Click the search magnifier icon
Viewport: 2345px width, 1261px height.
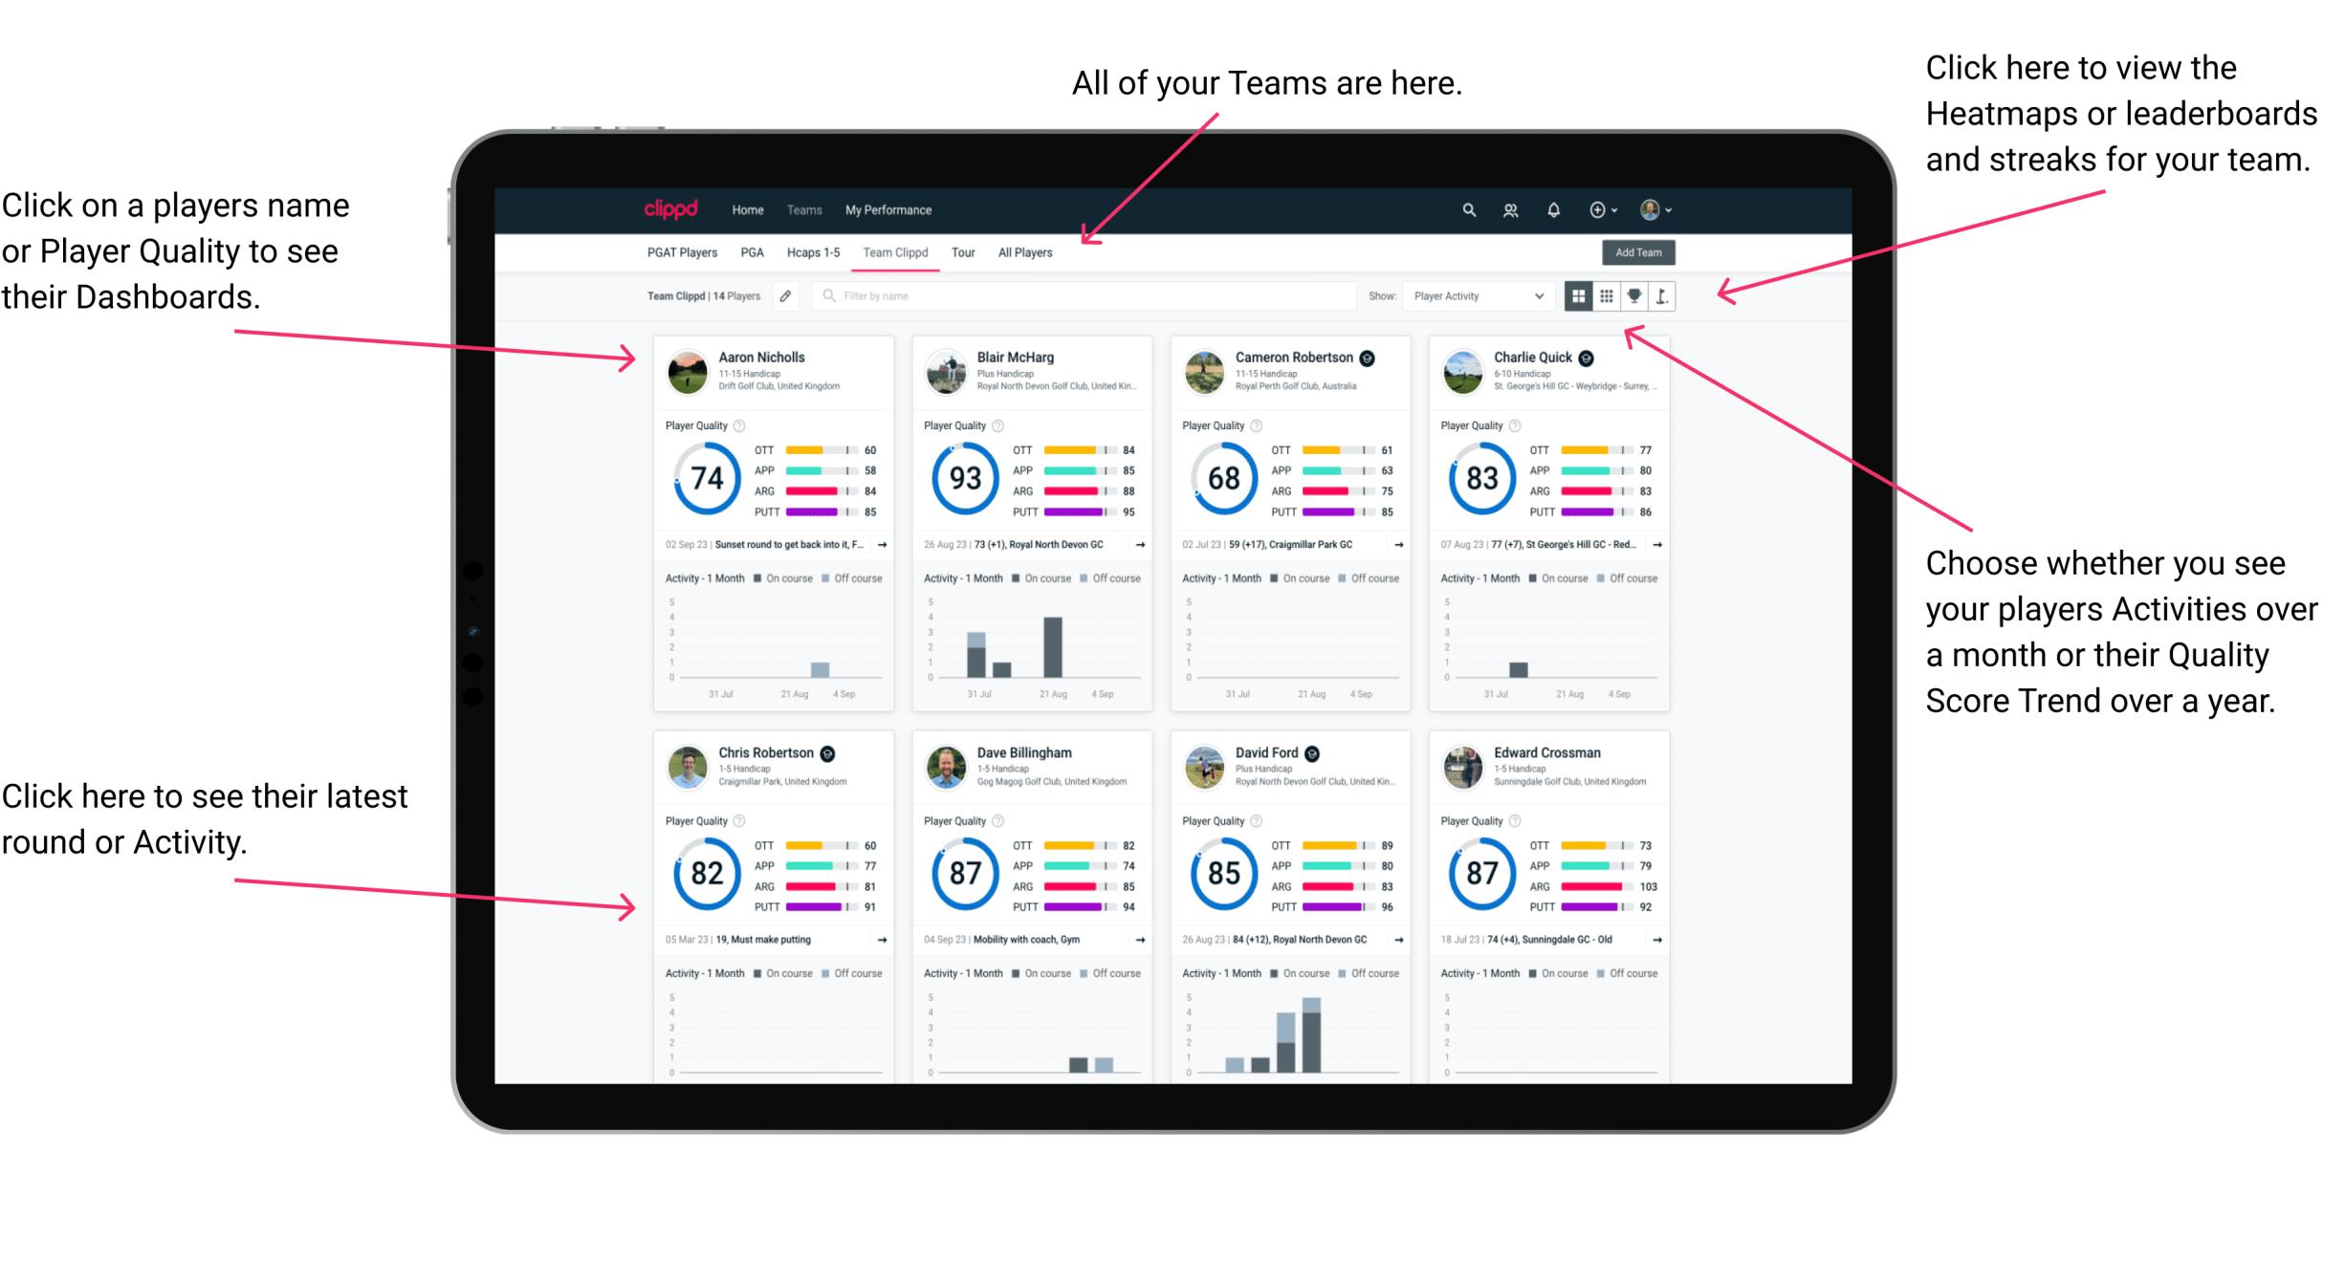pos(1468,209)
